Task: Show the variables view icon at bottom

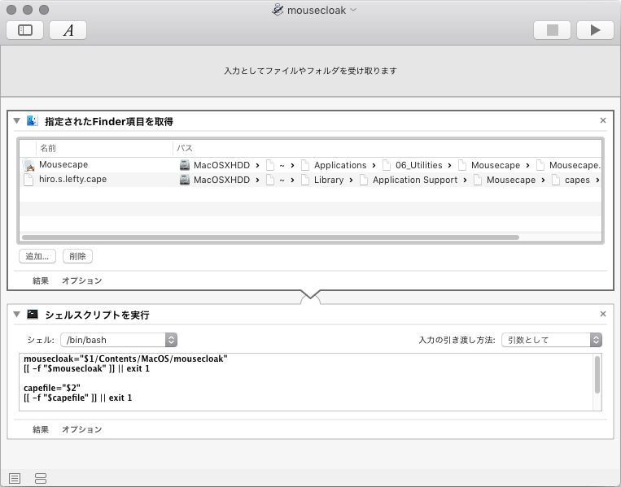Action: (x=41, y=478)
